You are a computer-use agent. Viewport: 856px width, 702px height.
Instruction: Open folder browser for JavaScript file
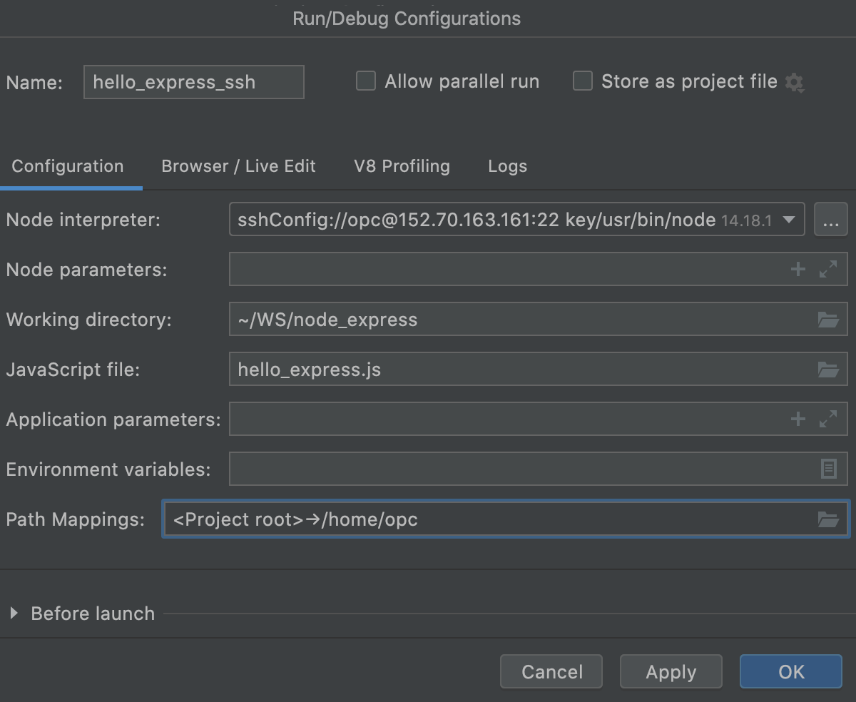click(827, 369)
